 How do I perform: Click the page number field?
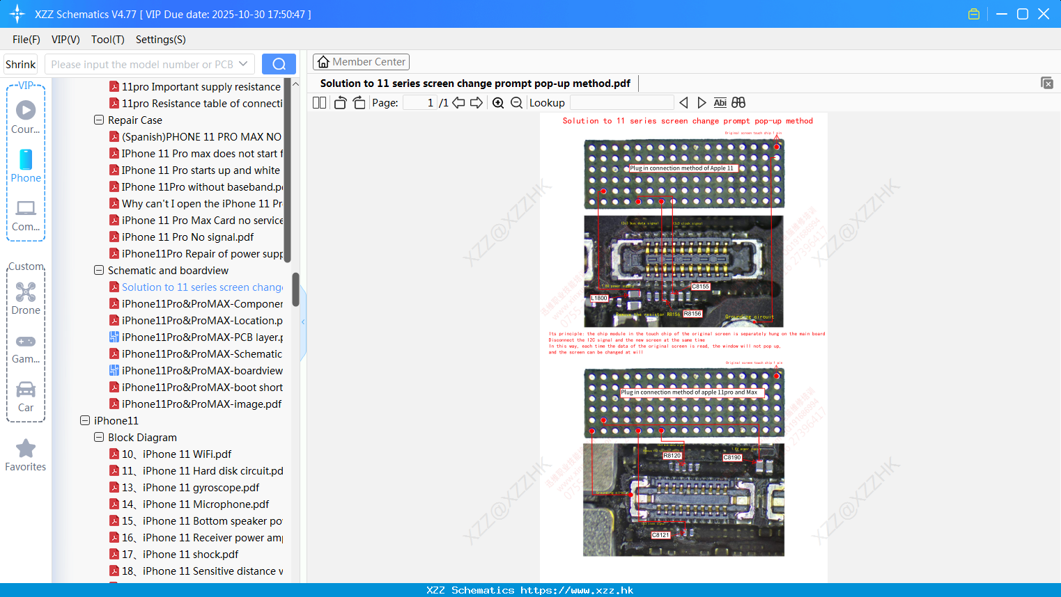420,103
